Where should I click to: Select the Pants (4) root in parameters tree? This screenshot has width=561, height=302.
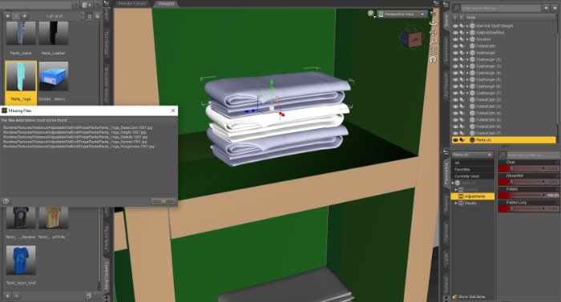point(468,183)
